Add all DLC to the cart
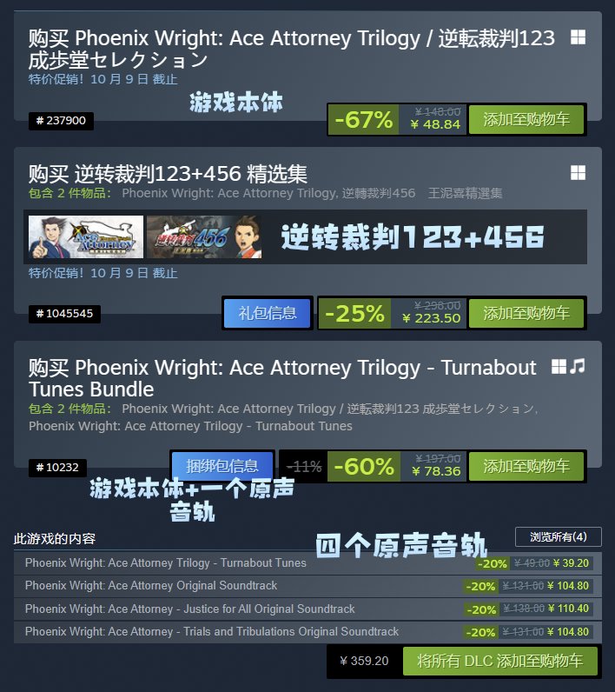This screenshot has width=615, height=692. click(x=500, y=661)
